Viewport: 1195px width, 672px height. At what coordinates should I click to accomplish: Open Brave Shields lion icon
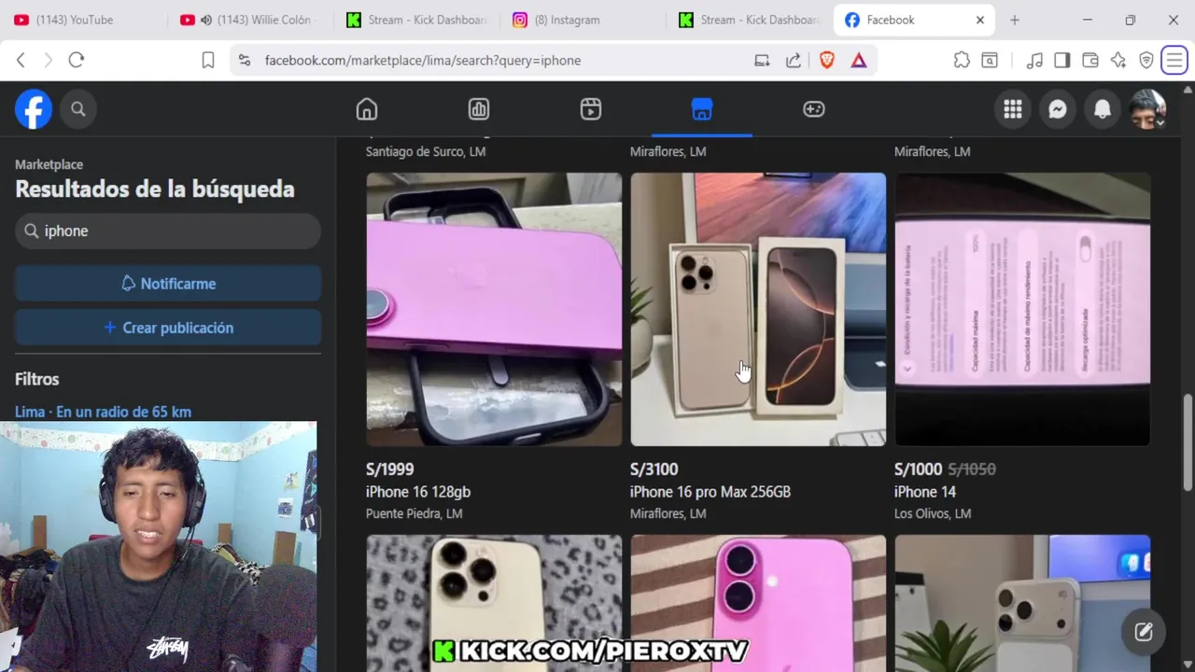pyautogui.click(x=826, y=60)
